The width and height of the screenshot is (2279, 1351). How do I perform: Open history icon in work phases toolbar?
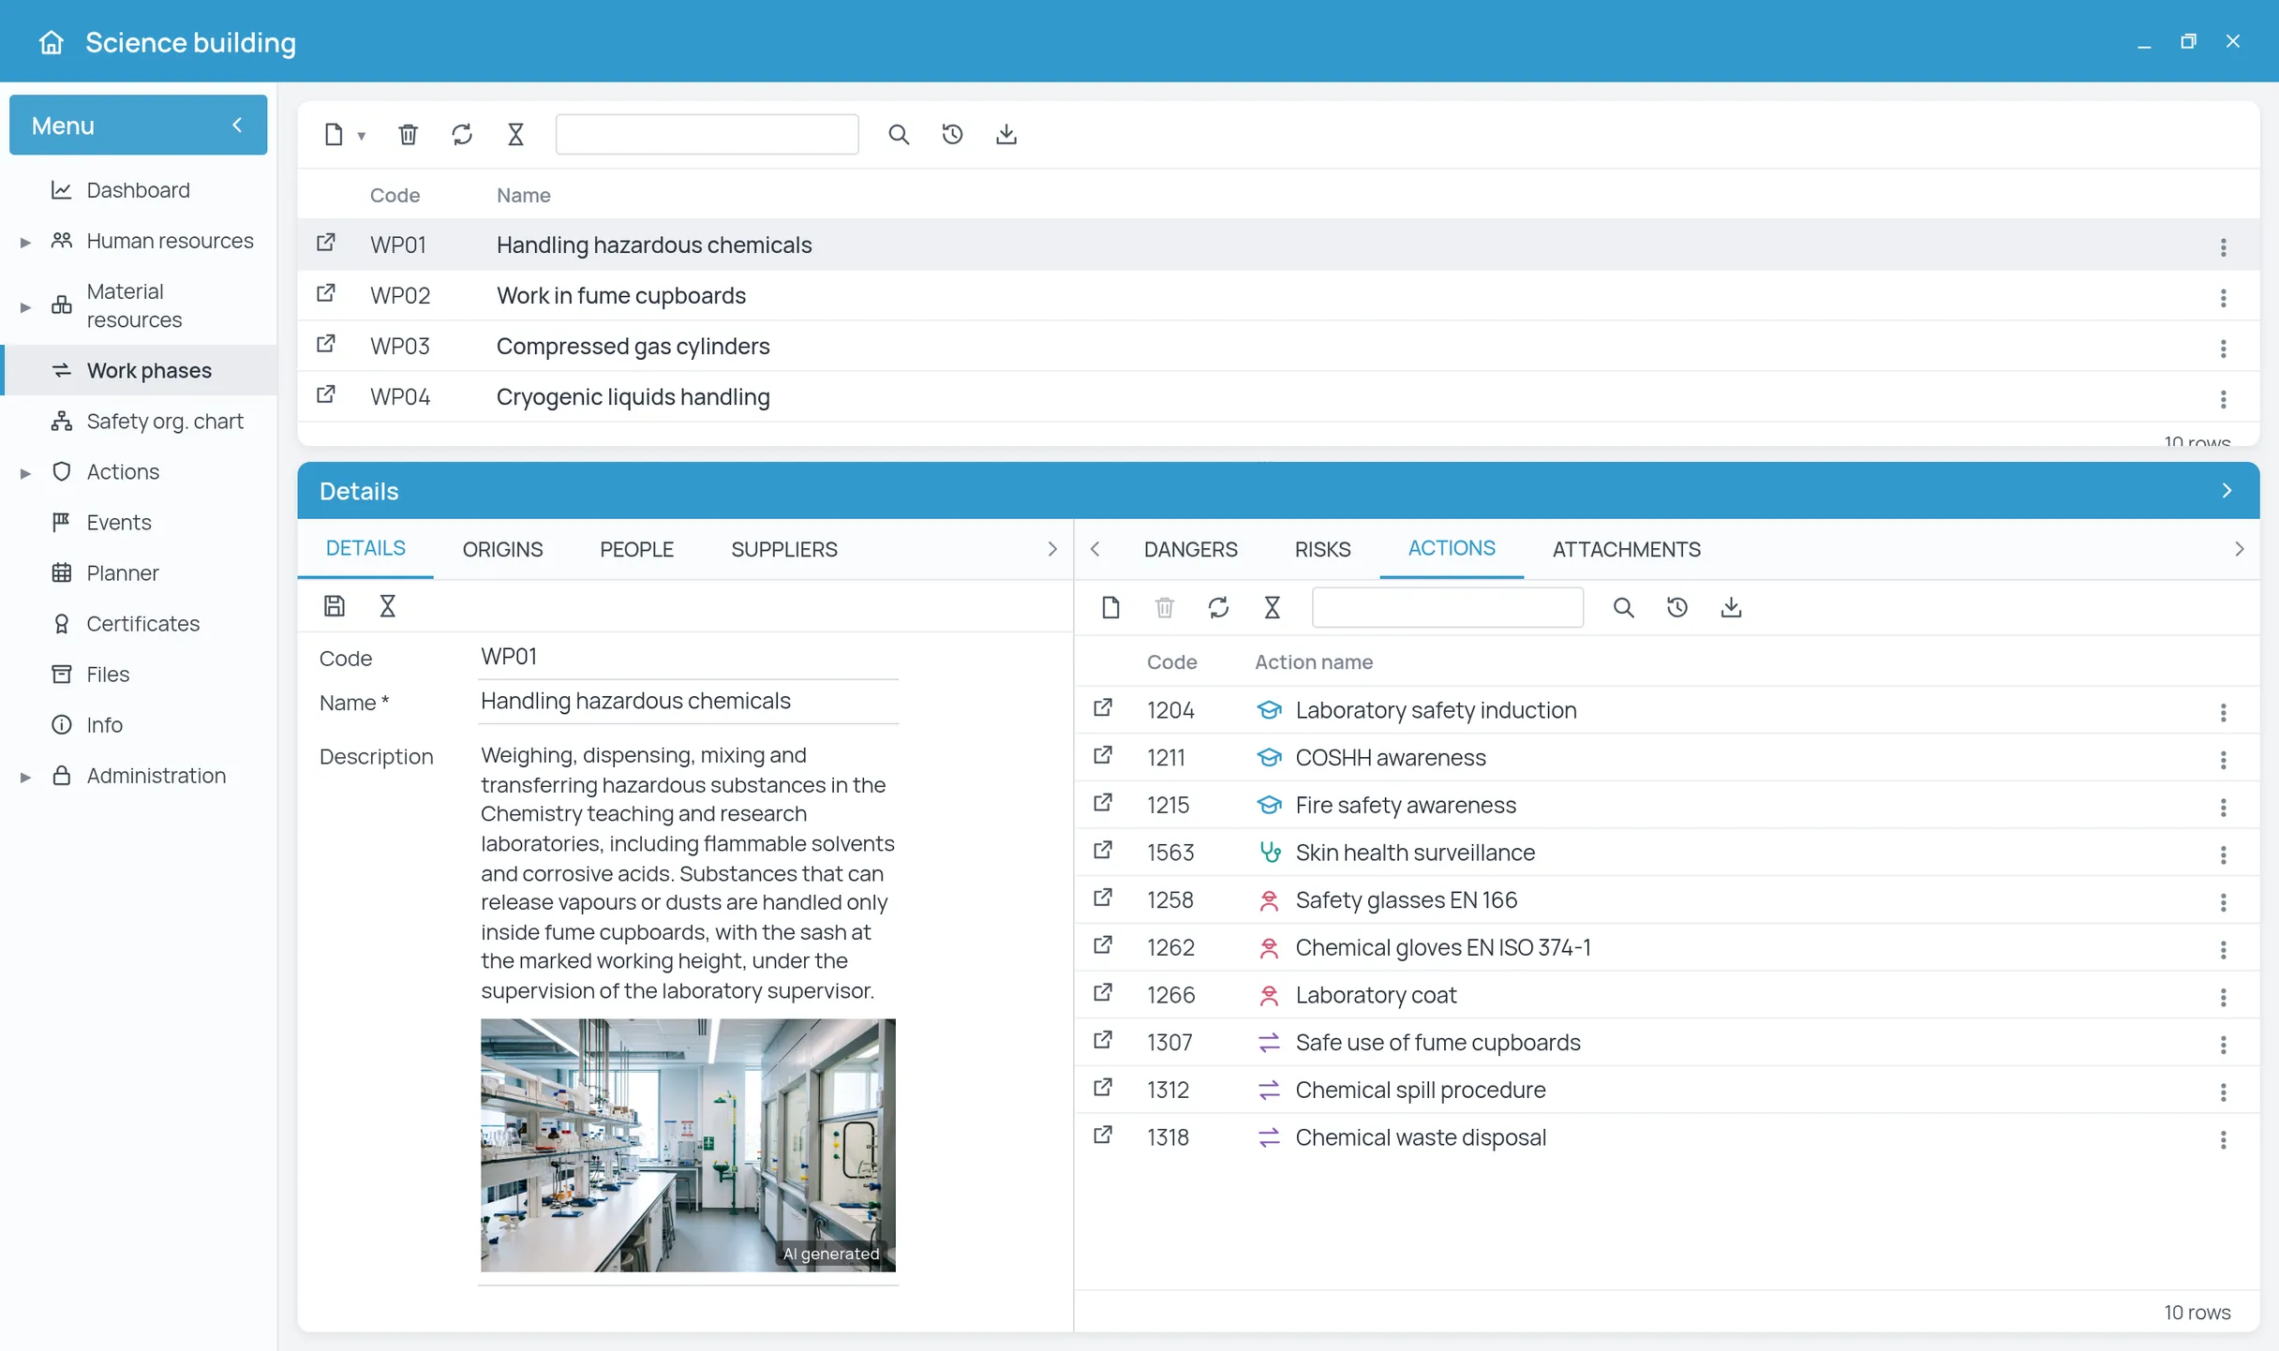[952, 135]
